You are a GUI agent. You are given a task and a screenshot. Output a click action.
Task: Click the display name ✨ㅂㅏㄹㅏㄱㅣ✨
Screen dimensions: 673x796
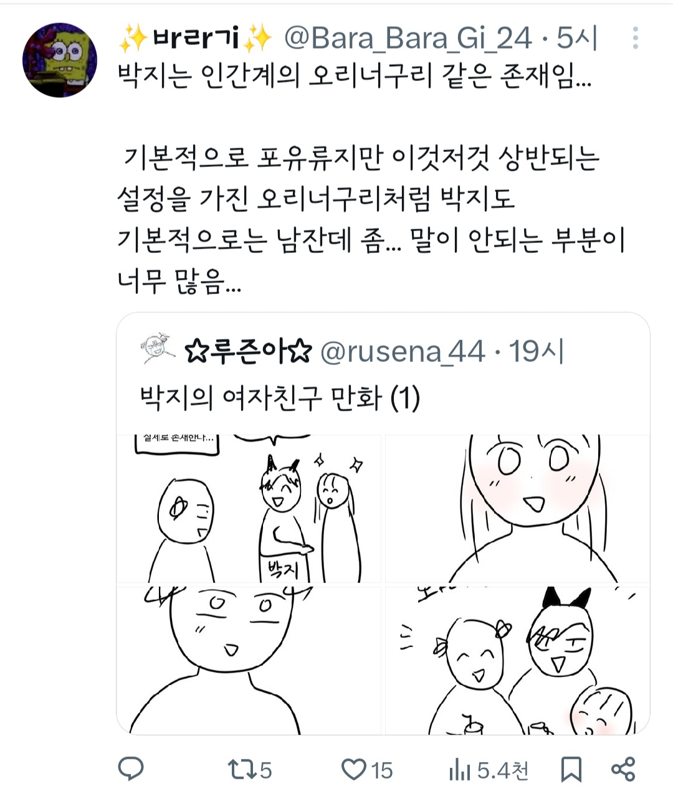click(x=196, y=39)
